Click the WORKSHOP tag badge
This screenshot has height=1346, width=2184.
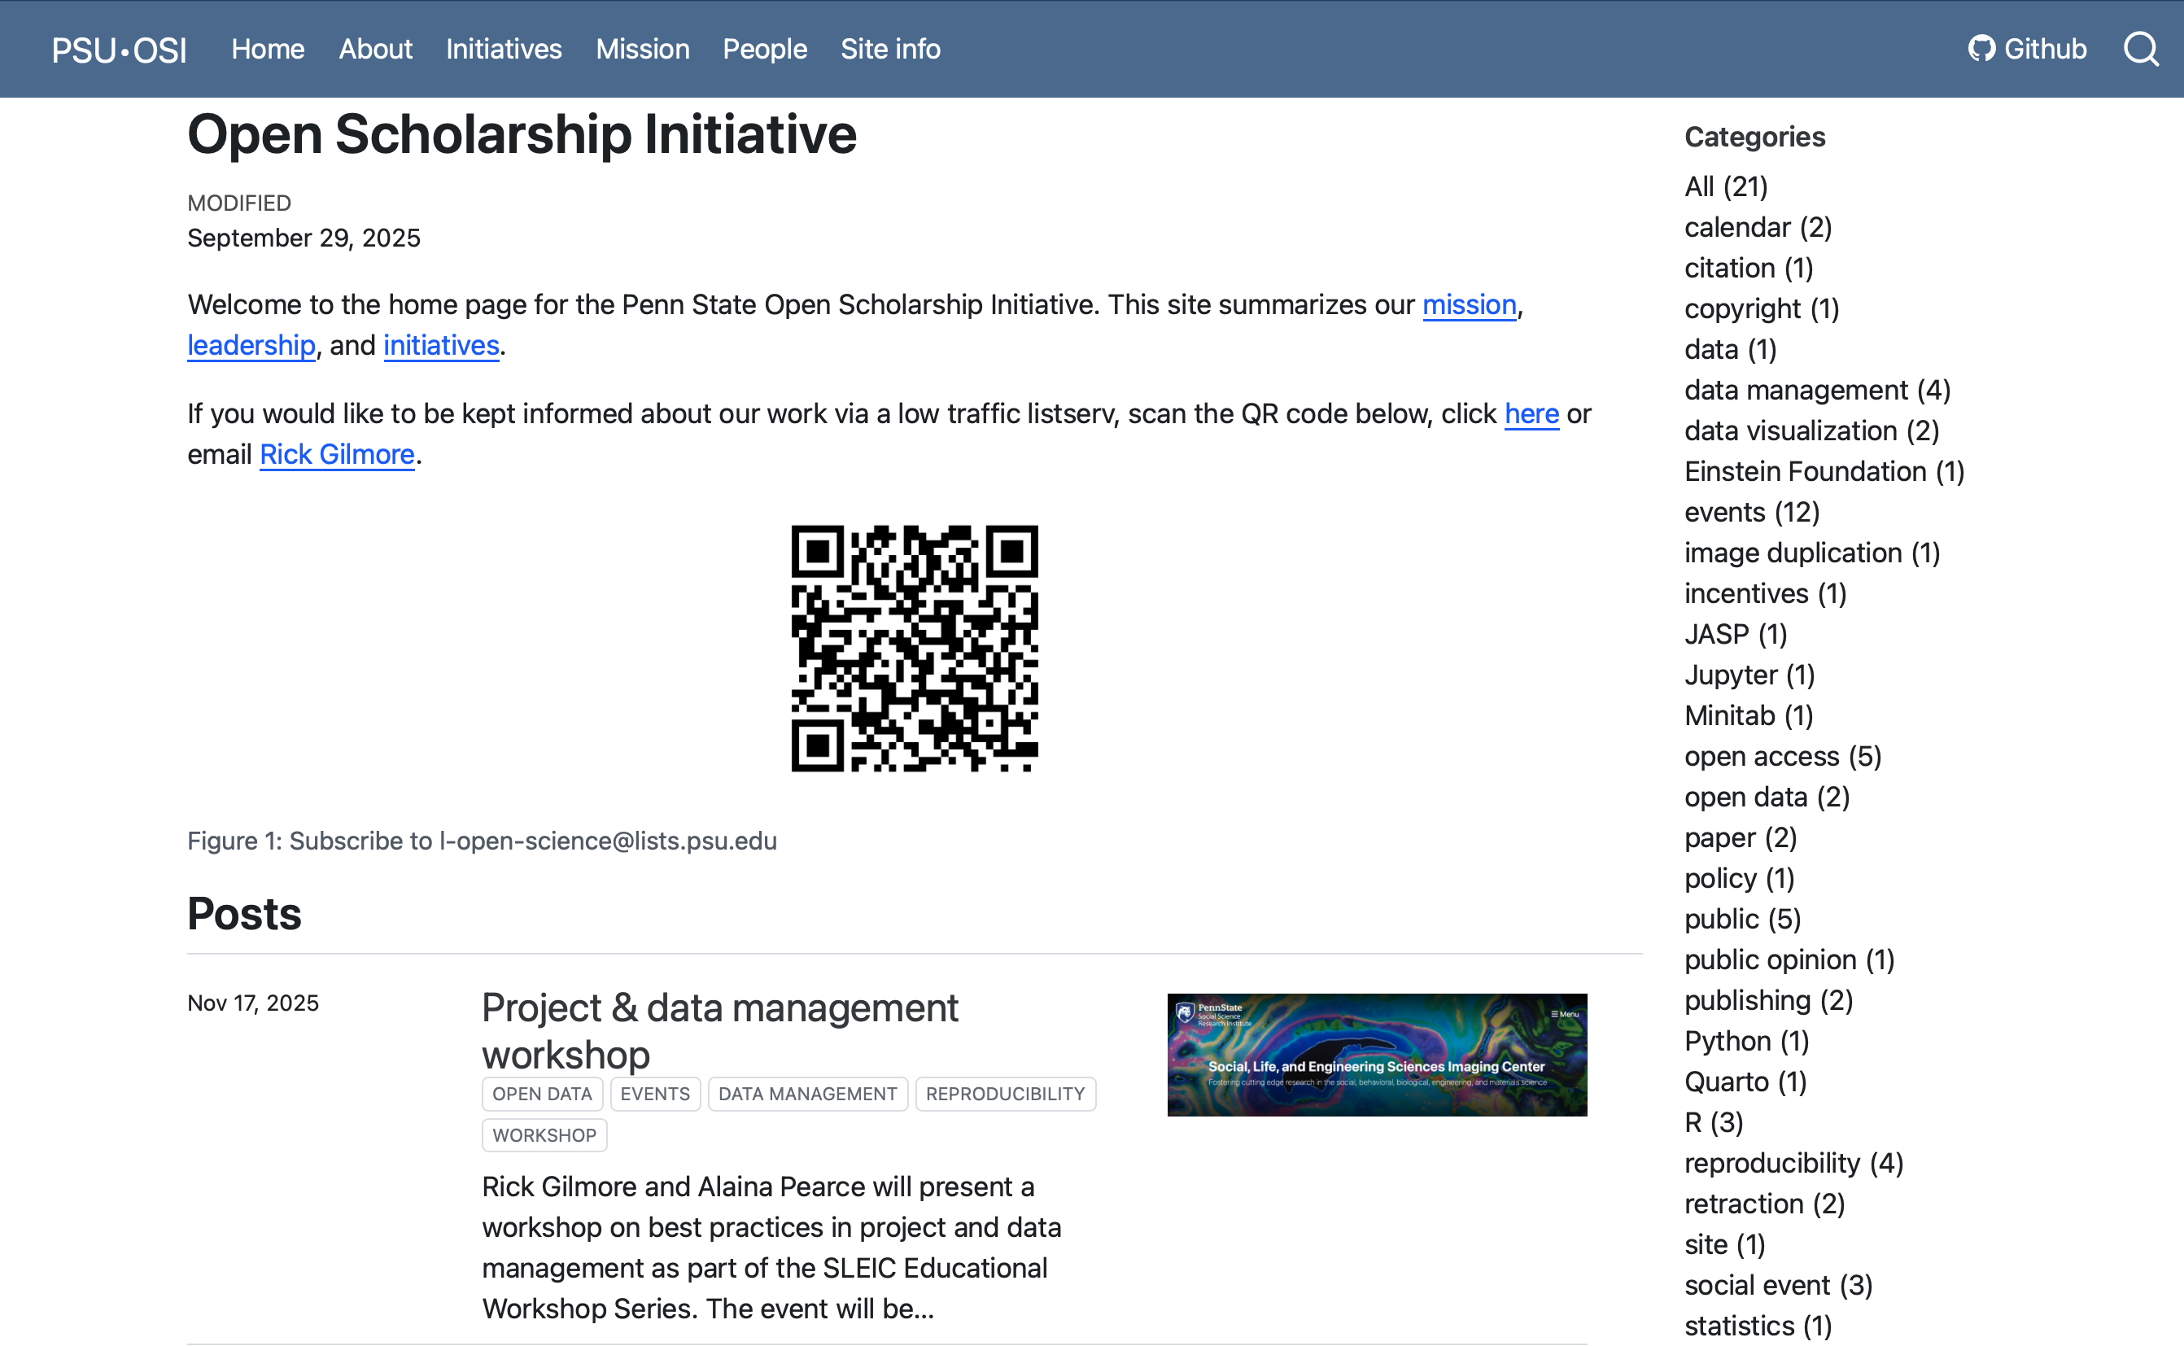pyautogui.click(x=544, y=1135)
